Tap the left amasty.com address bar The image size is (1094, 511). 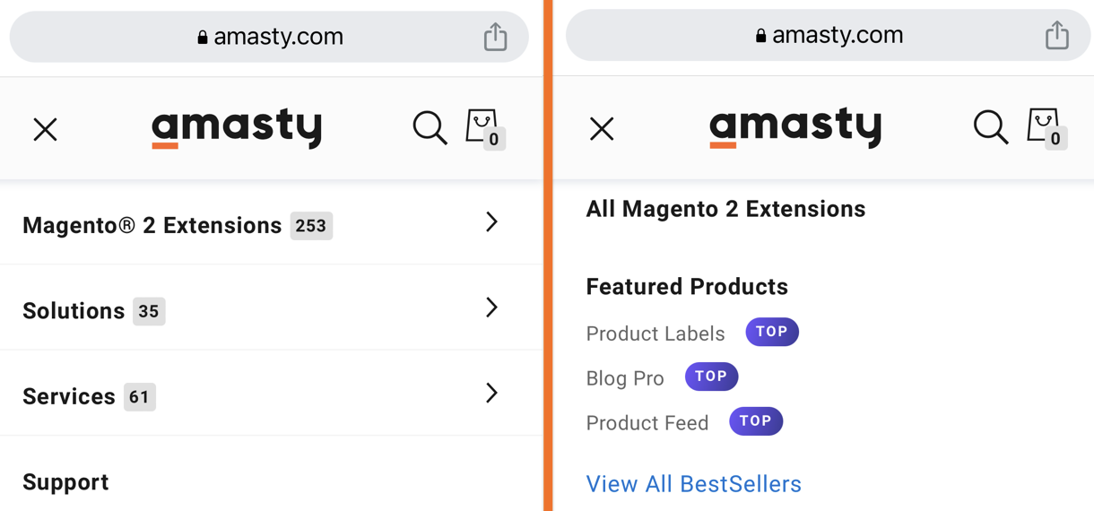269,37
